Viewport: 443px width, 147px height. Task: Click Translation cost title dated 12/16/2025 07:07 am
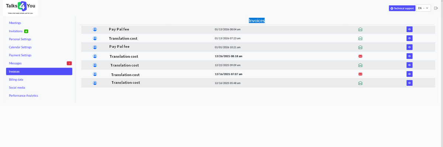point(125,75)
